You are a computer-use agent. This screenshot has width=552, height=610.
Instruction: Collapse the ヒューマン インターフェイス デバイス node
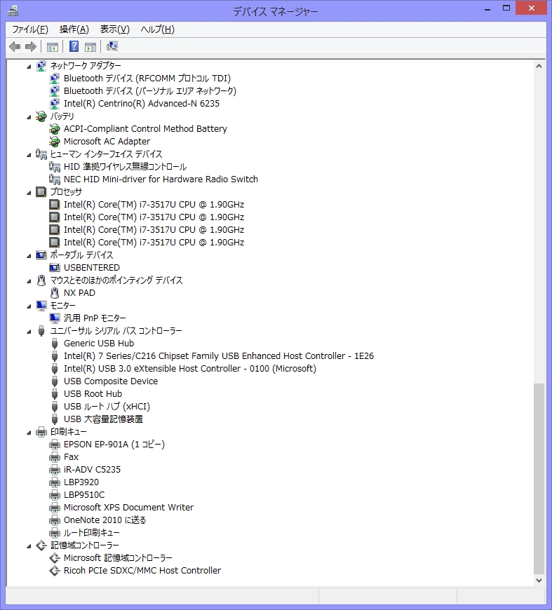point(29,155)
